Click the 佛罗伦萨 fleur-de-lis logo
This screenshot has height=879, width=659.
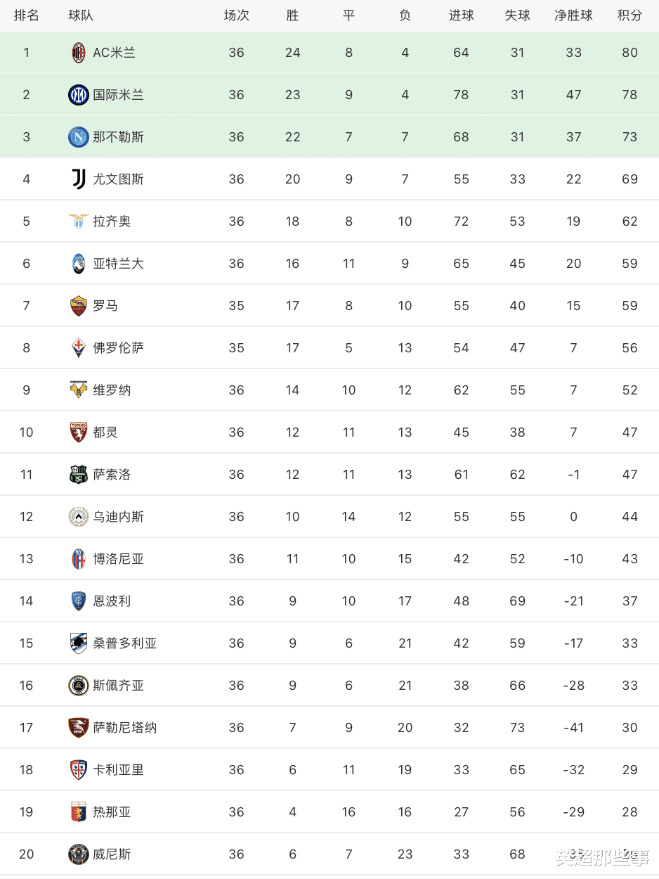pyautogui.click(x=79, y=348)
